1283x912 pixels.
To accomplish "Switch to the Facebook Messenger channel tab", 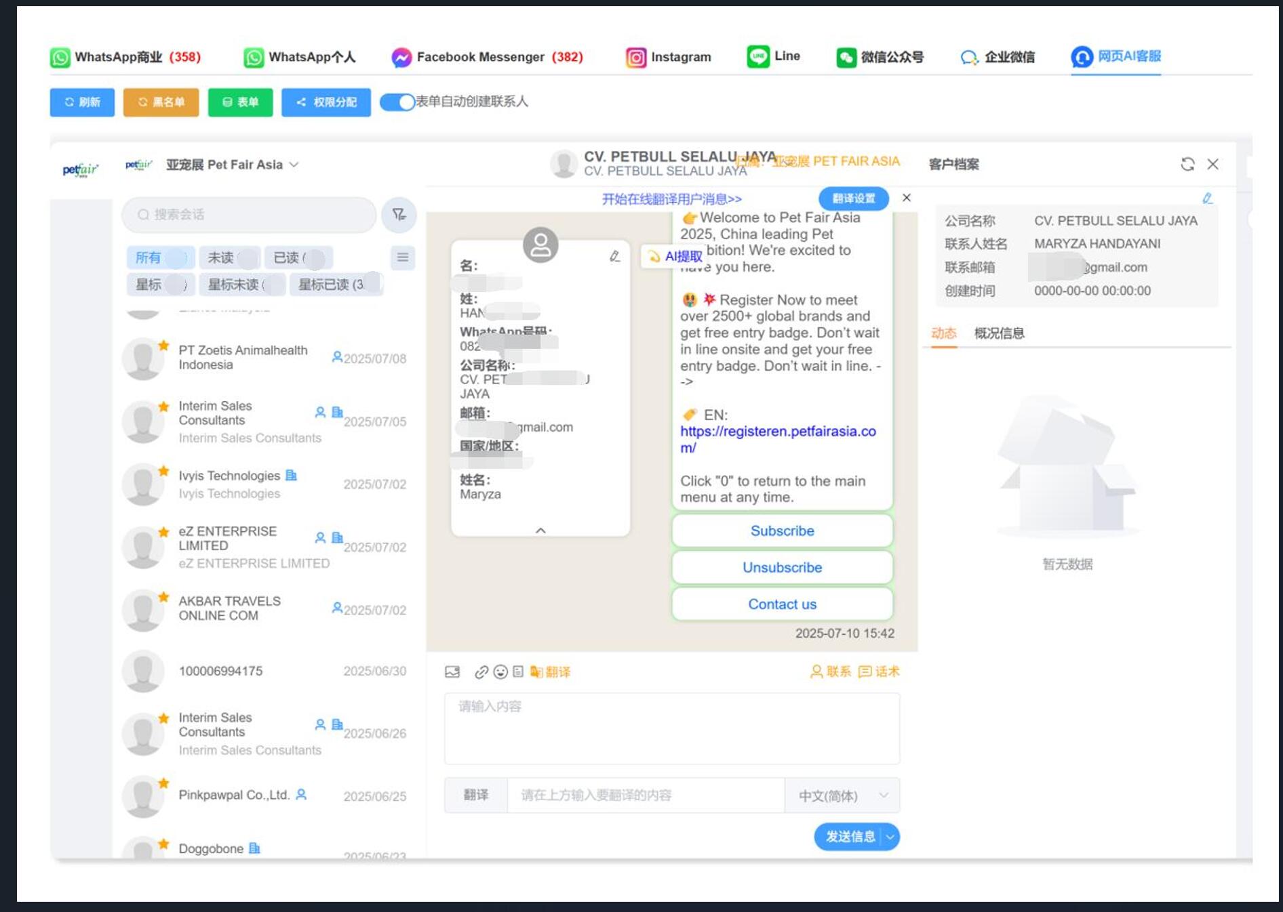I will pyautogui.click(x=487, y=57).
